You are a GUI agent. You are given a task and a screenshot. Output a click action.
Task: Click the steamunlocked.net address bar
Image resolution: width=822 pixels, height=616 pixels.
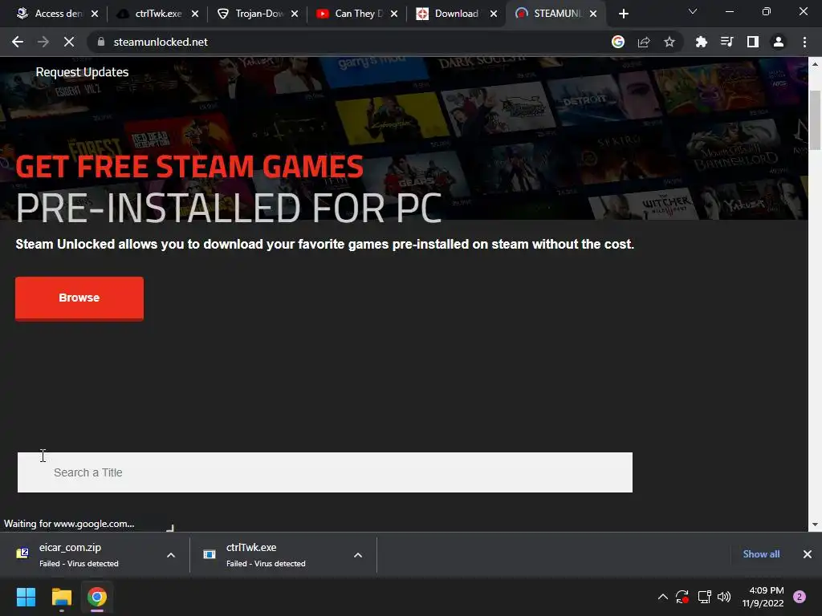pos(346,42)
